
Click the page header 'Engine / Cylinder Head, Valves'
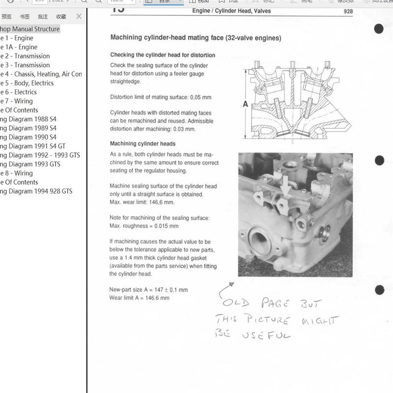(x=231, y=11)
